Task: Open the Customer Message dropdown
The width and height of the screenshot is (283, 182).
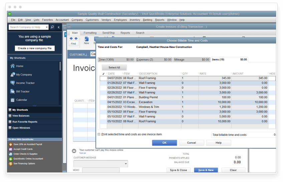Action: click(125, 164)
